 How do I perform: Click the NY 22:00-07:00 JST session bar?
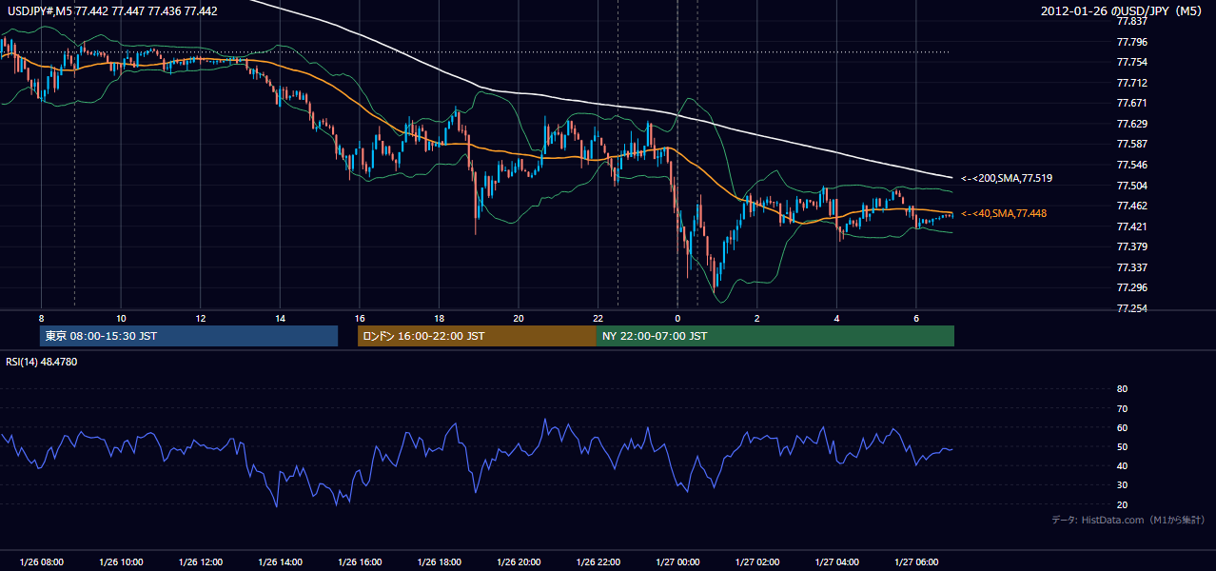click(x=775, y=336)
